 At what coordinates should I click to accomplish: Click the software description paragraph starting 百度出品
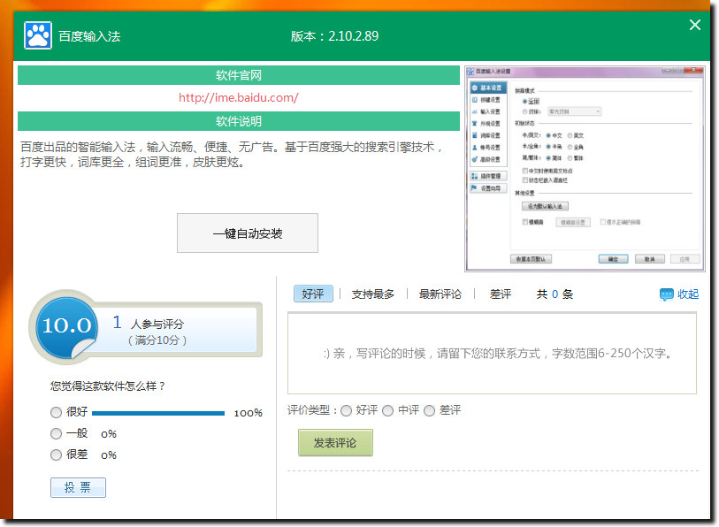(232, 155)
